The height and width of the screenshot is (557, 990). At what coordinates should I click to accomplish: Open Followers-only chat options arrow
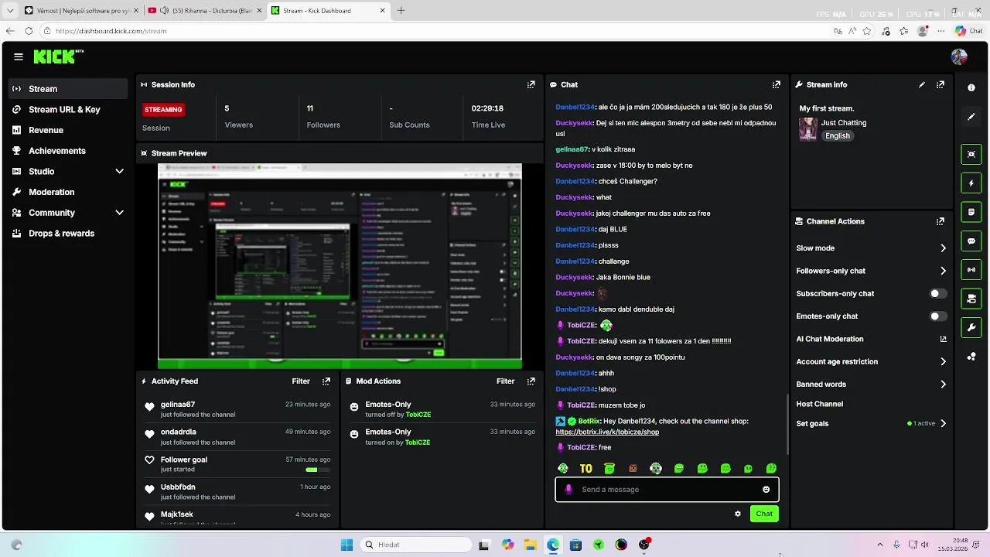[943, 271]
